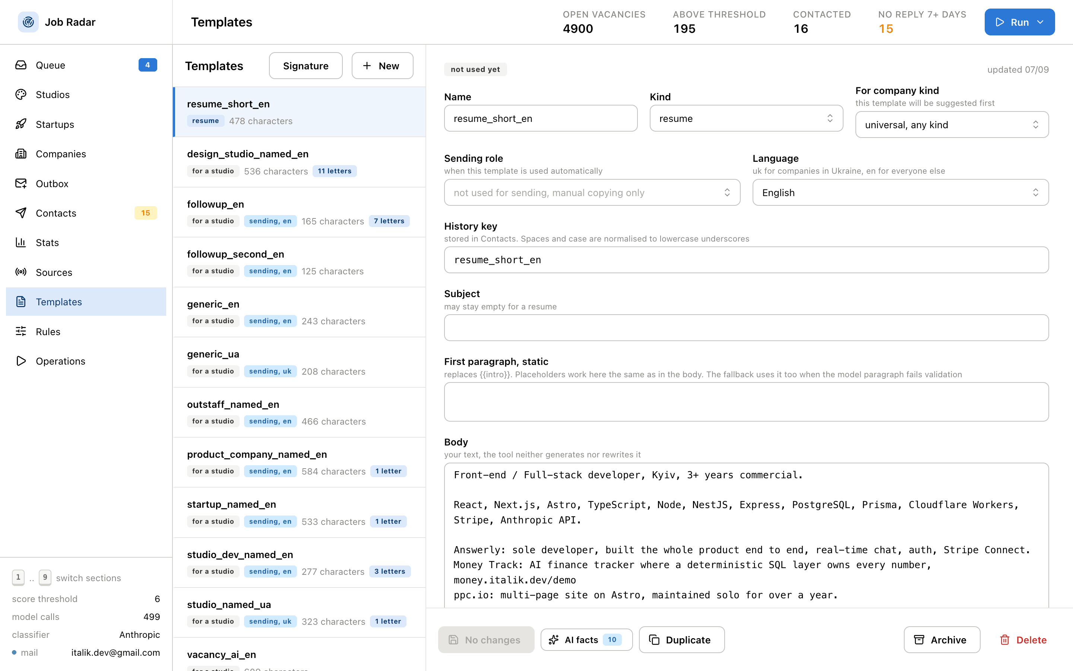
Task: Go to the Templates sidebar section
Action: click(86, 302)
